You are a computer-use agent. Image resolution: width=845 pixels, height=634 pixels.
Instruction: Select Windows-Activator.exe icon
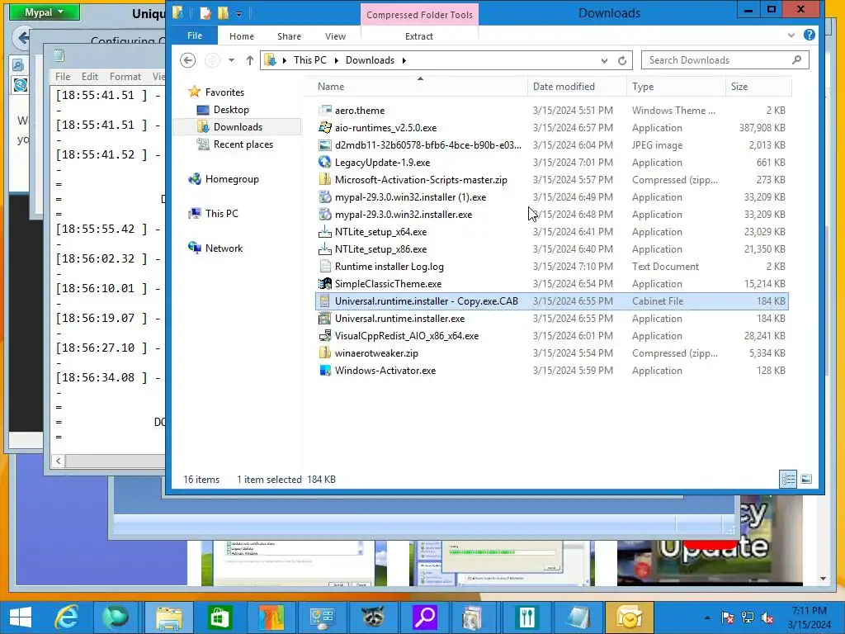coord(325,371)
